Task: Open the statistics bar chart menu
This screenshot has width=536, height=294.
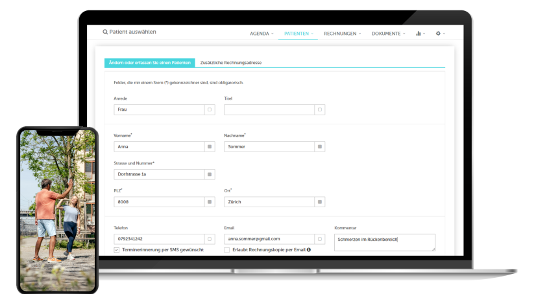Action: 419,33
